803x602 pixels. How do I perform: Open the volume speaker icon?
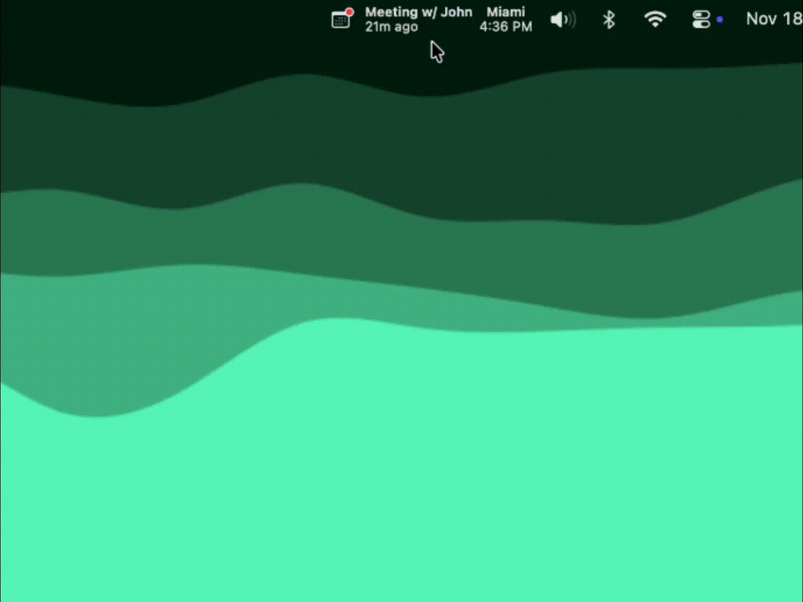[x=562, y=20]
